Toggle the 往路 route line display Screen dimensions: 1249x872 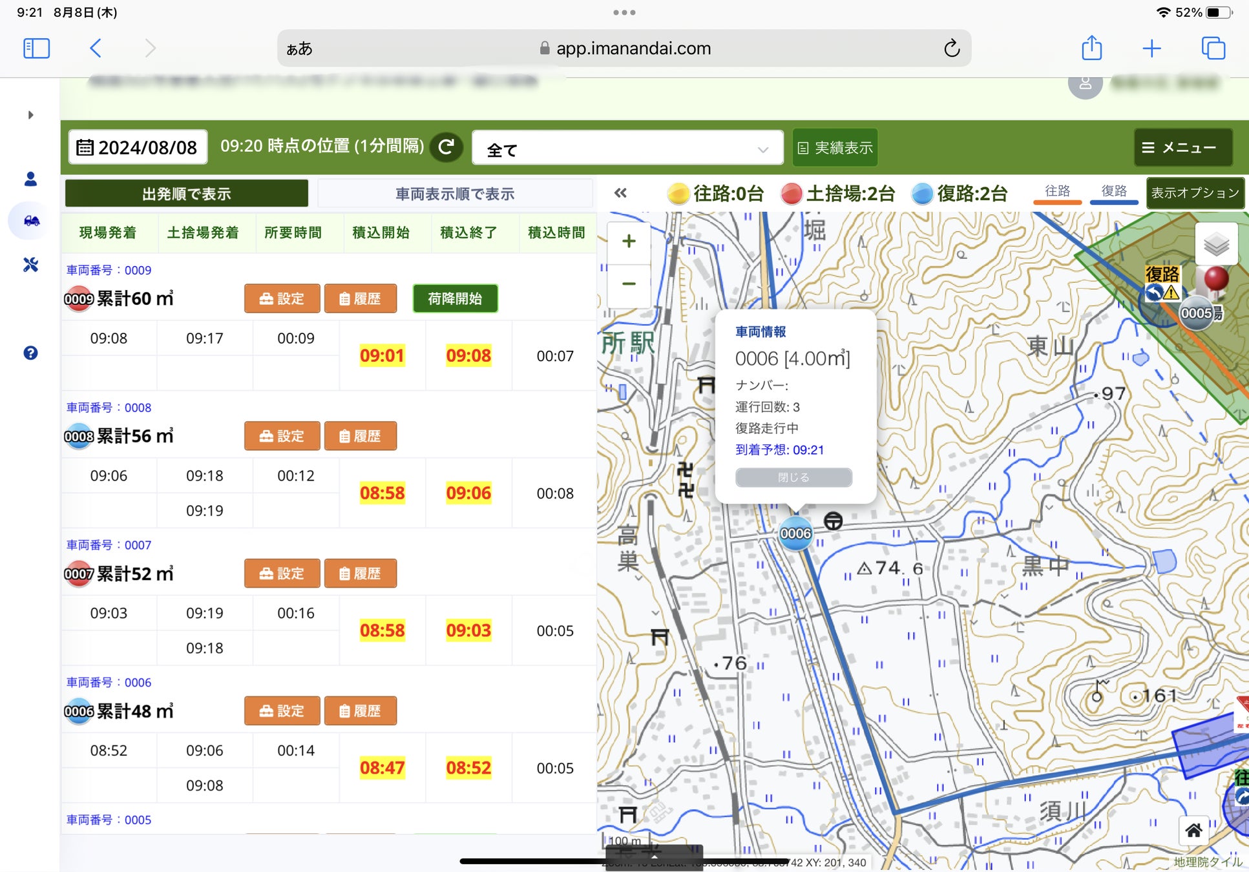pos(1057,192)
